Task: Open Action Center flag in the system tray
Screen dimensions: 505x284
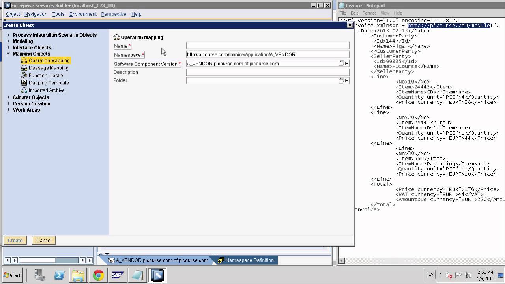Action: pos(458,275)
